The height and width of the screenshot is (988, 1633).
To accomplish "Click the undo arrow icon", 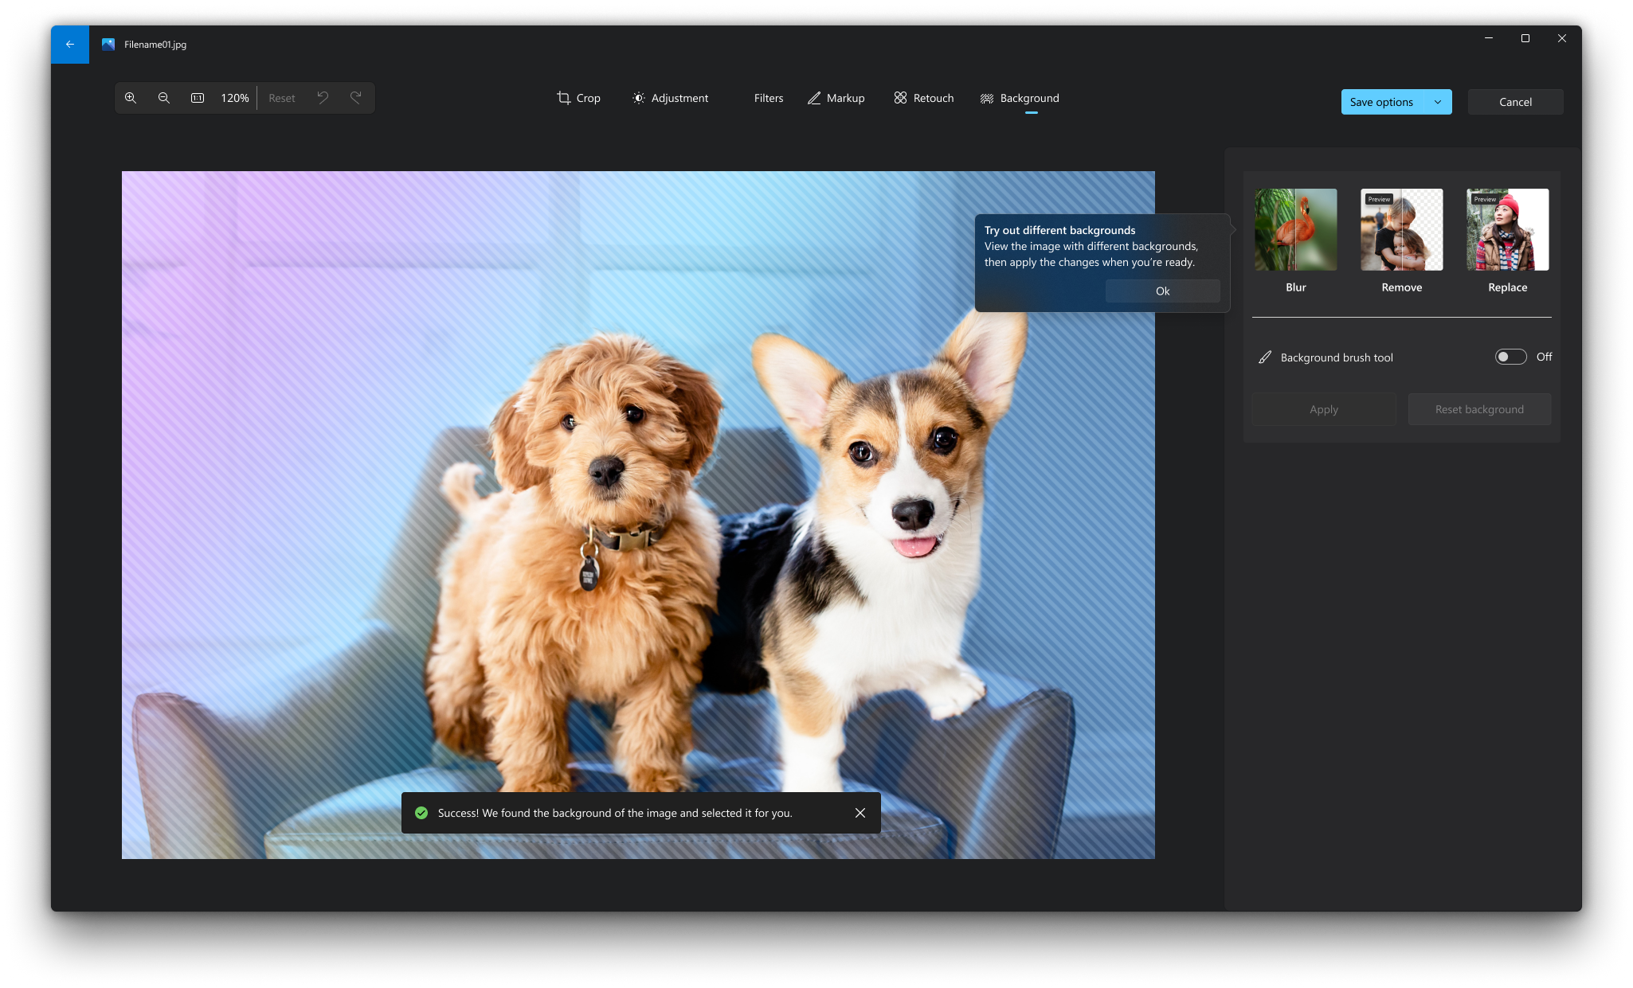I will [323, 98].
